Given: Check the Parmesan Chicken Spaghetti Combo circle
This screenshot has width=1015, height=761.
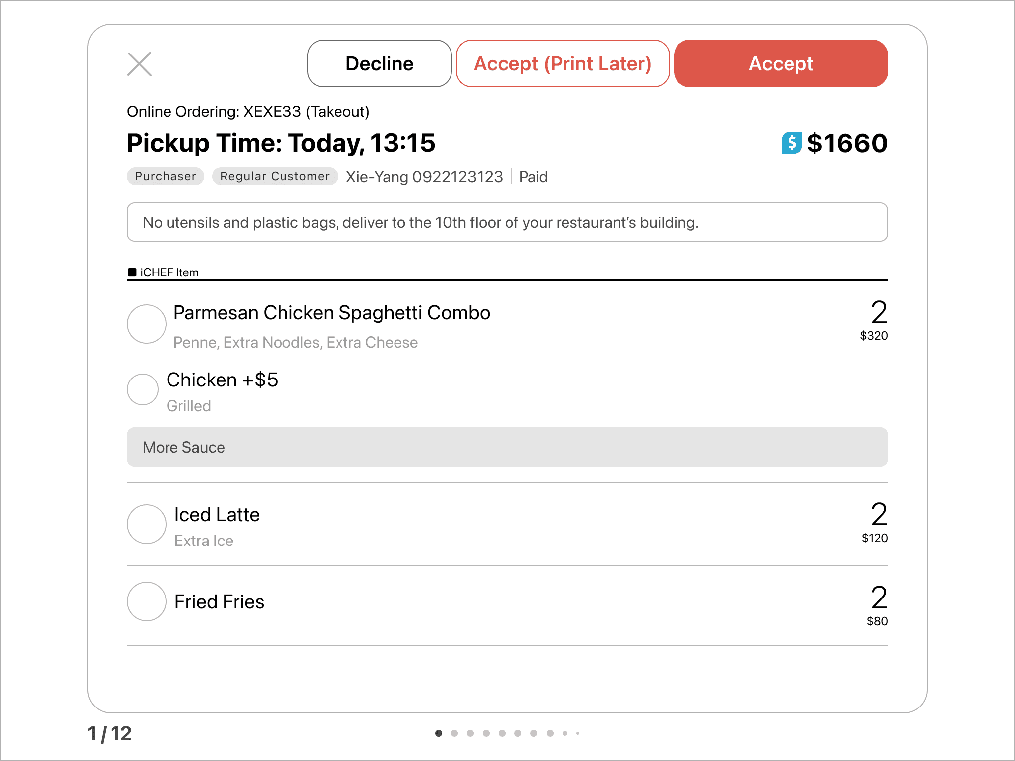Looking at the screenshot, I should [x=147, y=324].
